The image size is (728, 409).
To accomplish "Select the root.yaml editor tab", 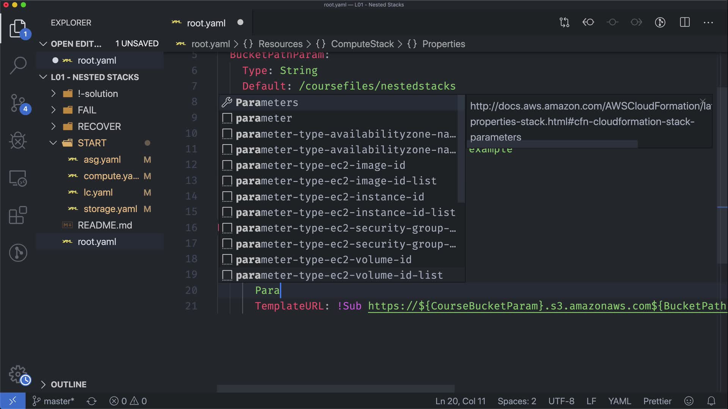I will 206,23.
